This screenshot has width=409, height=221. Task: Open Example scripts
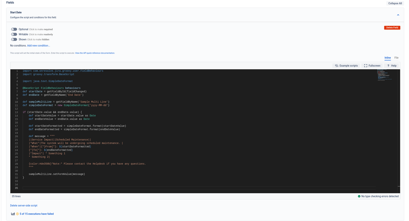tap(346, 65)
